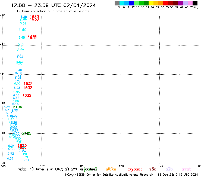
Task: Click the purple swatch in the color scale
Action: point(180,3)
